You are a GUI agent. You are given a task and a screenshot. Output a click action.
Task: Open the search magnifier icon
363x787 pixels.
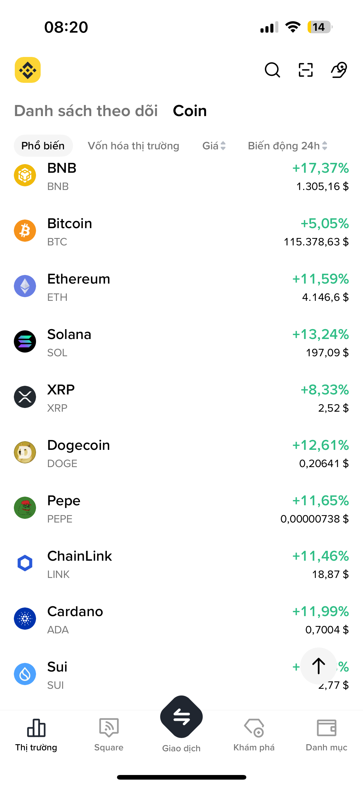(272, 70)
